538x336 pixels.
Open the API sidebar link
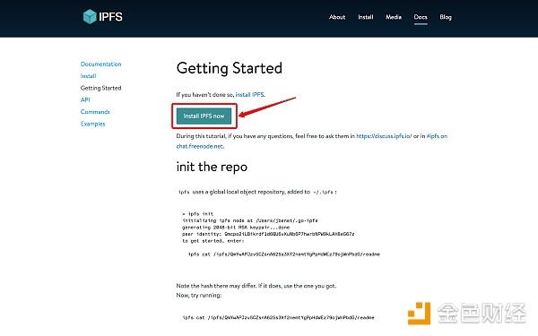85,99
